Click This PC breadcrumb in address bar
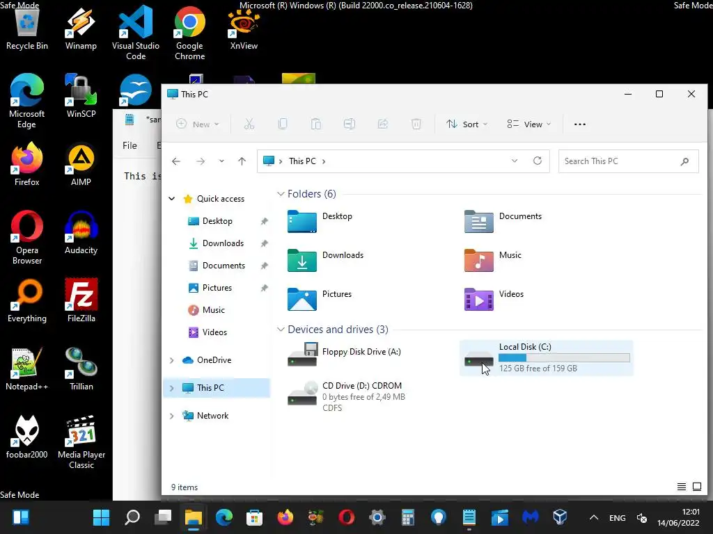Image resolution: width=713 pixels, height=534 pixels. [x=302, y=161]
